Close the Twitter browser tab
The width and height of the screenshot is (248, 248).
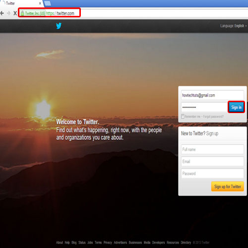[40, 3]
